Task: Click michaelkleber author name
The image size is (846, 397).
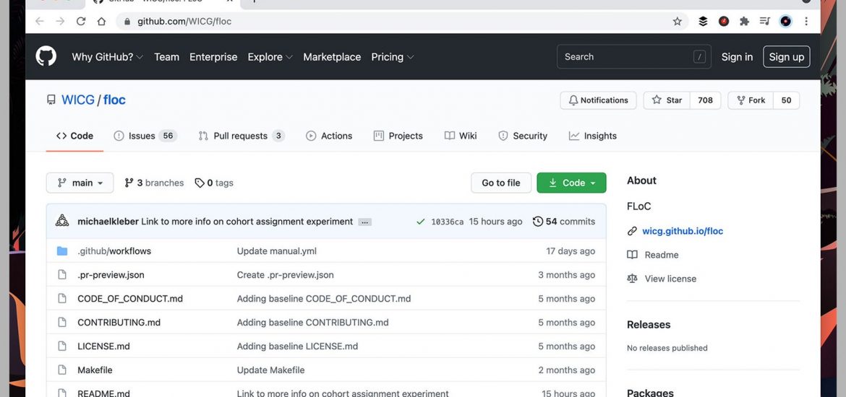Action: click(108, 222)
